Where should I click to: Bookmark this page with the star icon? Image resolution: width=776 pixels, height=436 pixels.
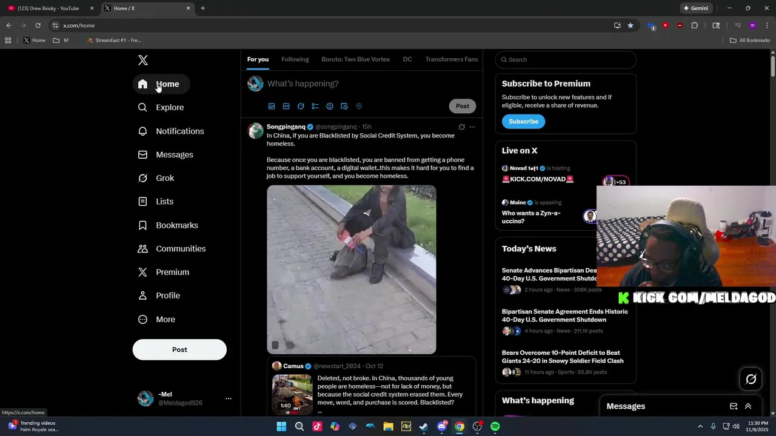click(x=630, y=25)
